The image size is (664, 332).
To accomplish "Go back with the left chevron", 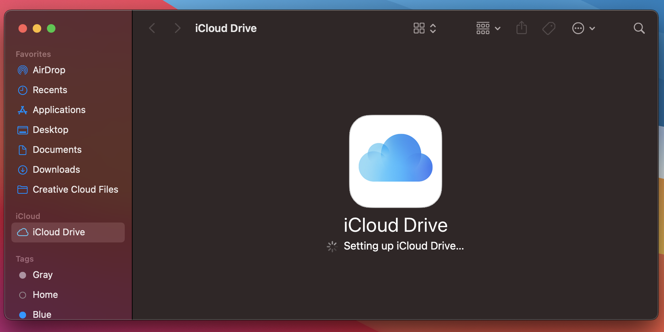I will 152,28.
